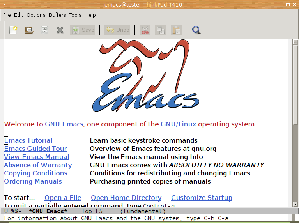Minimize the Emacs window
The width and height of the screenshot is (299, 223).
[281, 5]
